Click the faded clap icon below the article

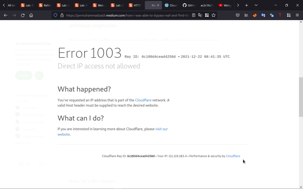click(x=22, y=165)
